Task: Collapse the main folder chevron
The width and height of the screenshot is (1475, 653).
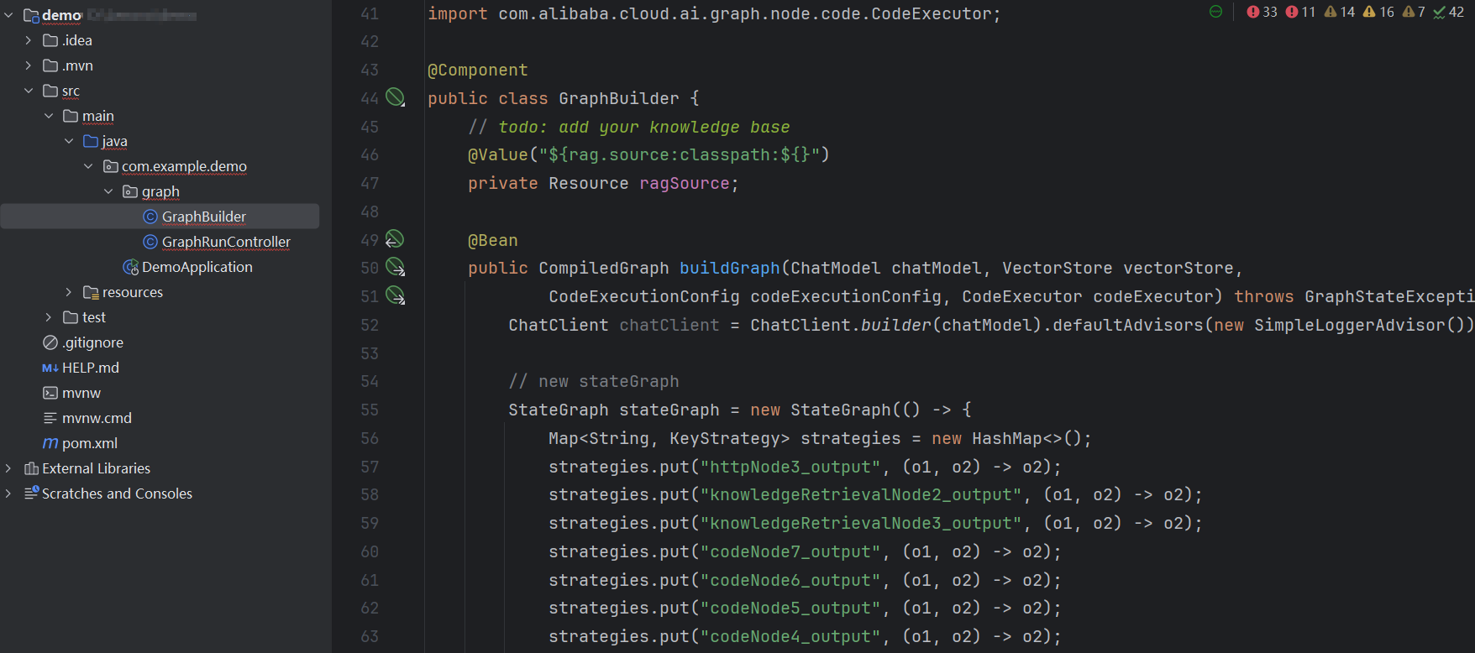Action: (49, 116)
